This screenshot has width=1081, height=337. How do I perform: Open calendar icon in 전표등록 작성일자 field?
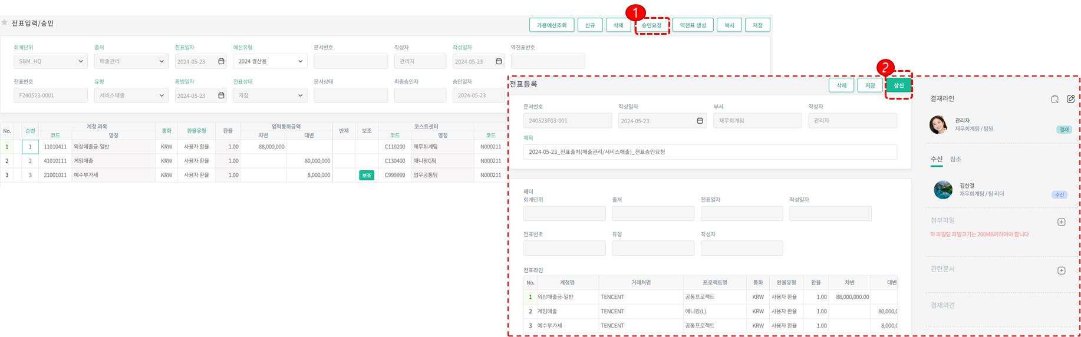coord(700,121)
